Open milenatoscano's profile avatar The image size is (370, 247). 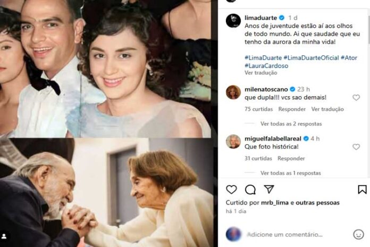(233, 92)
